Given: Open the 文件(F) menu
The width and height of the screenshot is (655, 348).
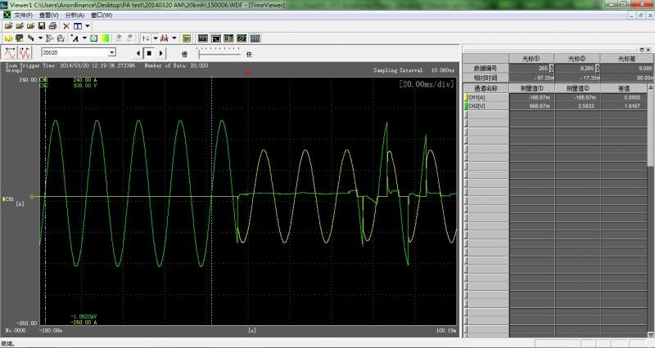Looking at the screenshot, I should click(x=23, y=15).
